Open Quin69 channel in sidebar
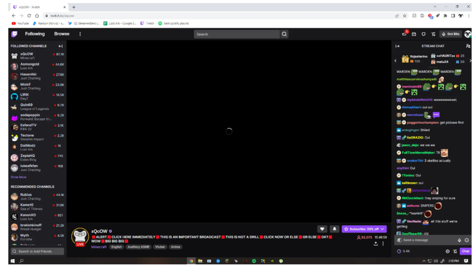The width and height of the screenshot is (476, 267). (x=37, y=107)
